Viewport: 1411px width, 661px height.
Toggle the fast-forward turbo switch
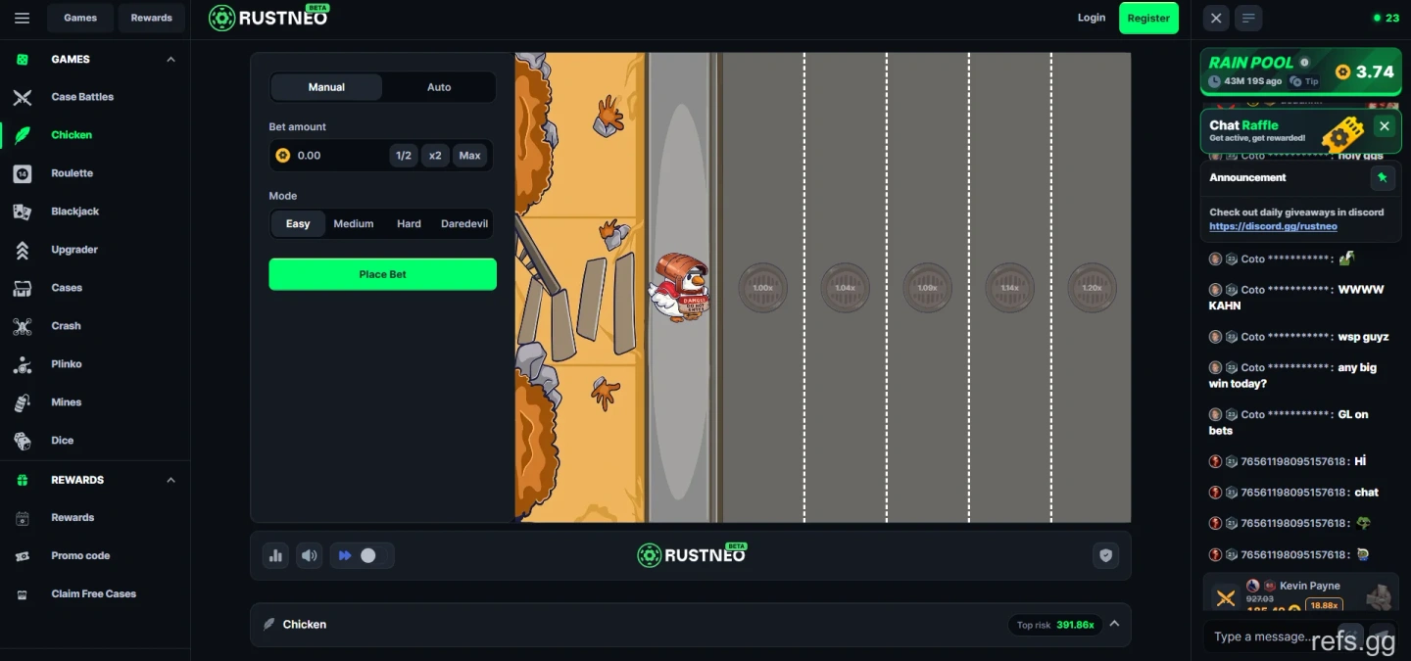362,555
